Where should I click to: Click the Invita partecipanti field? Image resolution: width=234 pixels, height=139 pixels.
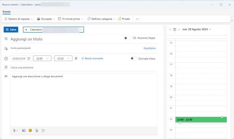[75, 48]
